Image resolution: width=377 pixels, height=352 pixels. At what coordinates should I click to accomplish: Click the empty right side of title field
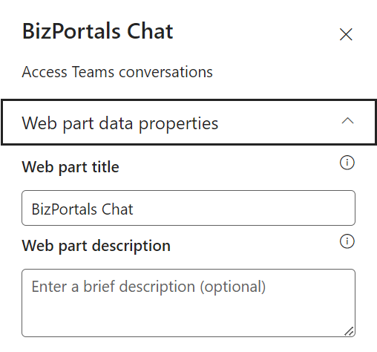243,208
